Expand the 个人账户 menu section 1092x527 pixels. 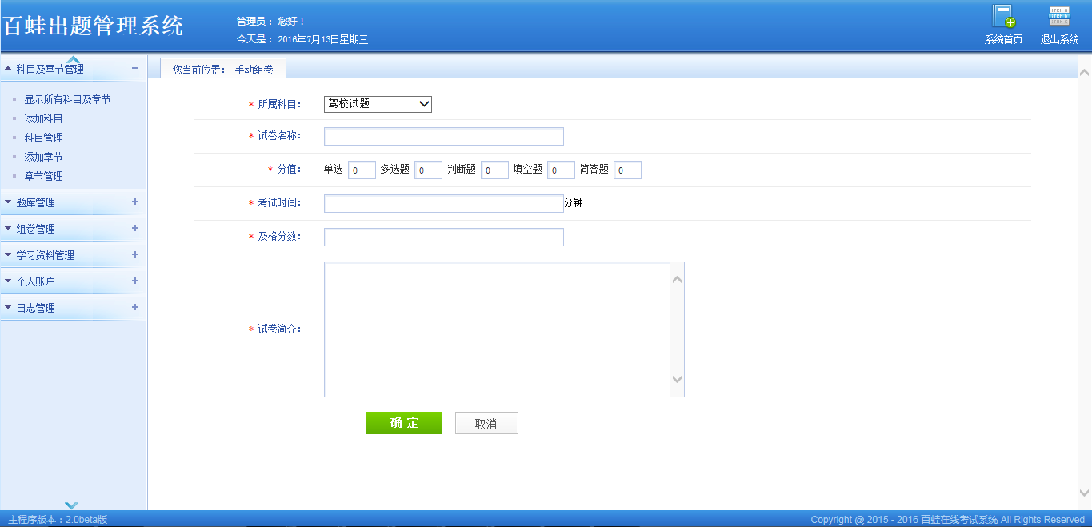[x=36, y=281]
